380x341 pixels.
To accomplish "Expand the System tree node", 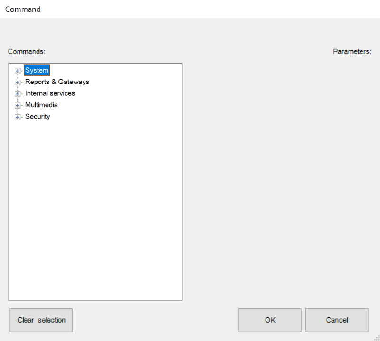I will [x=18, y=71].
